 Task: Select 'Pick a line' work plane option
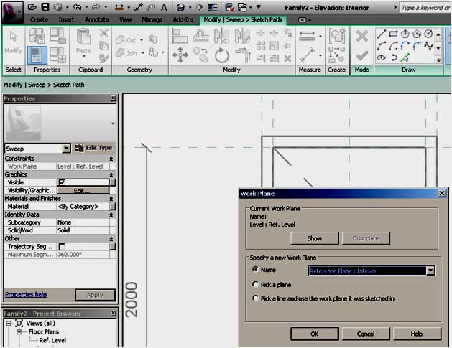click(x=256, y=298)
